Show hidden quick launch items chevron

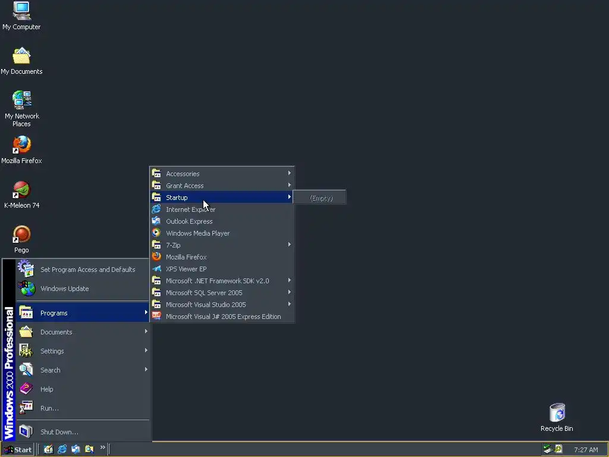coord(102,447)
